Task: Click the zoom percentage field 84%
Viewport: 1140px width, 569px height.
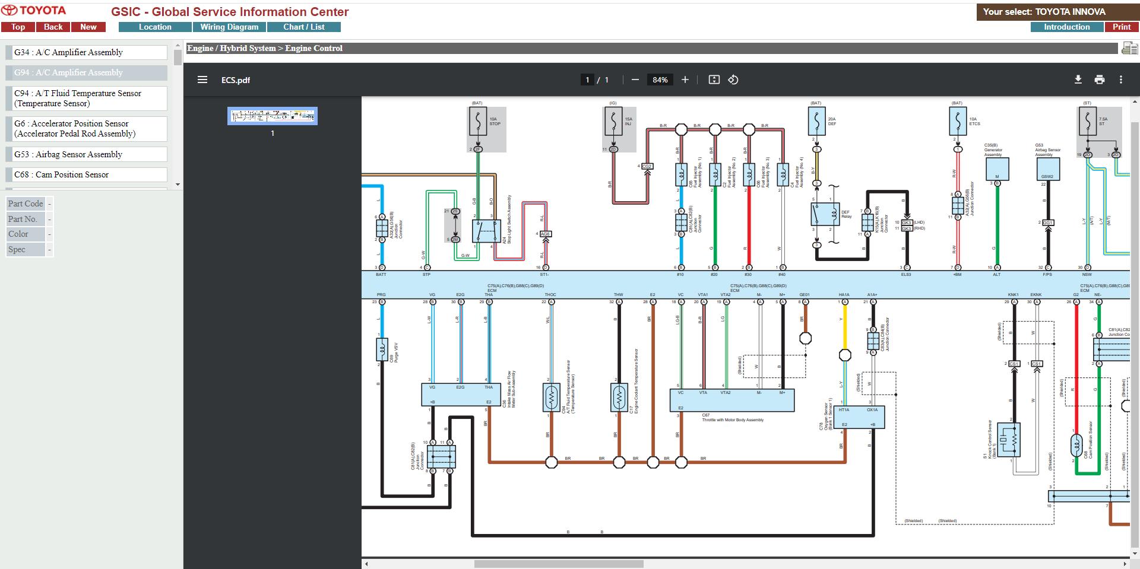Action: (x=660, y=80)
